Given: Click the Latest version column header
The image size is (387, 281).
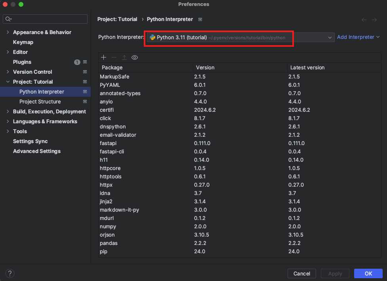Looking at the screenshot, I should pyautogui.click(x=334, y=67).
